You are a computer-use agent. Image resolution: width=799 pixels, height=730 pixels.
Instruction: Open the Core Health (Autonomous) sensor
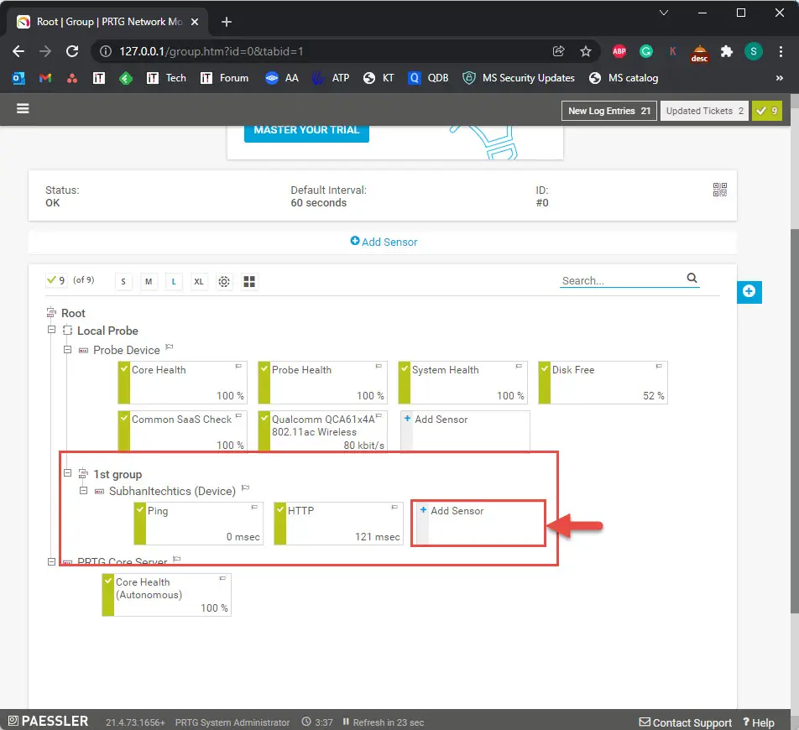pos(167,595)
